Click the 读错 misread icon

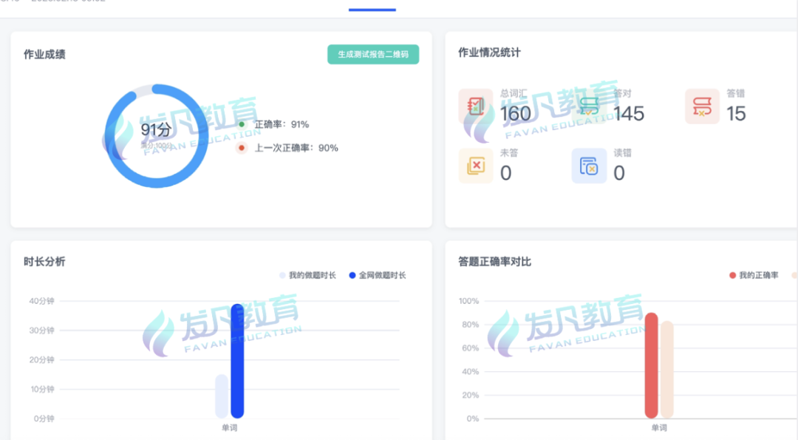pyautogui.click(x=589, y=166)
